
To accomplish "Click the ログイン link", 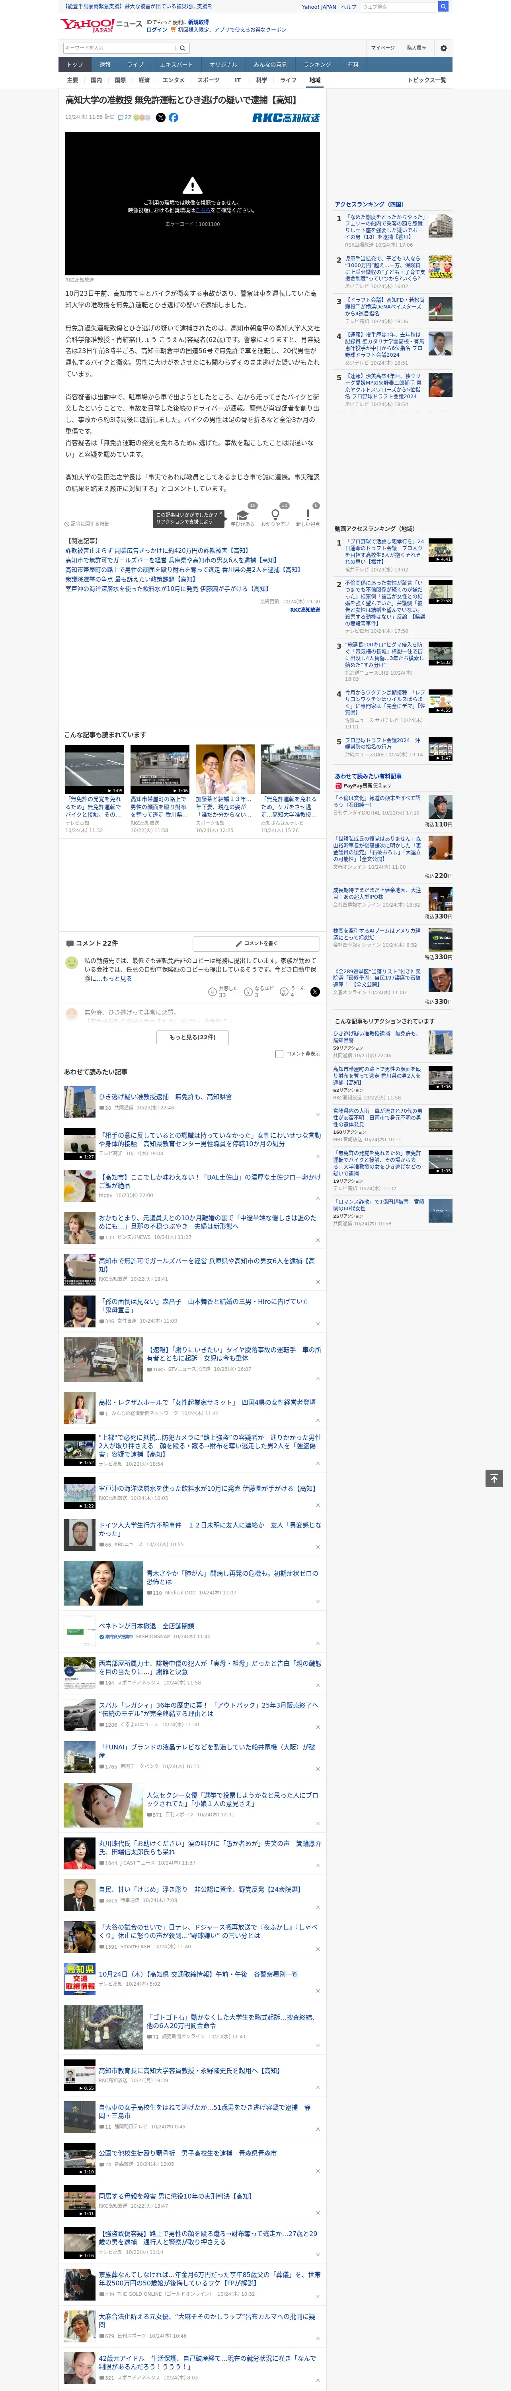I will (157, 30).
